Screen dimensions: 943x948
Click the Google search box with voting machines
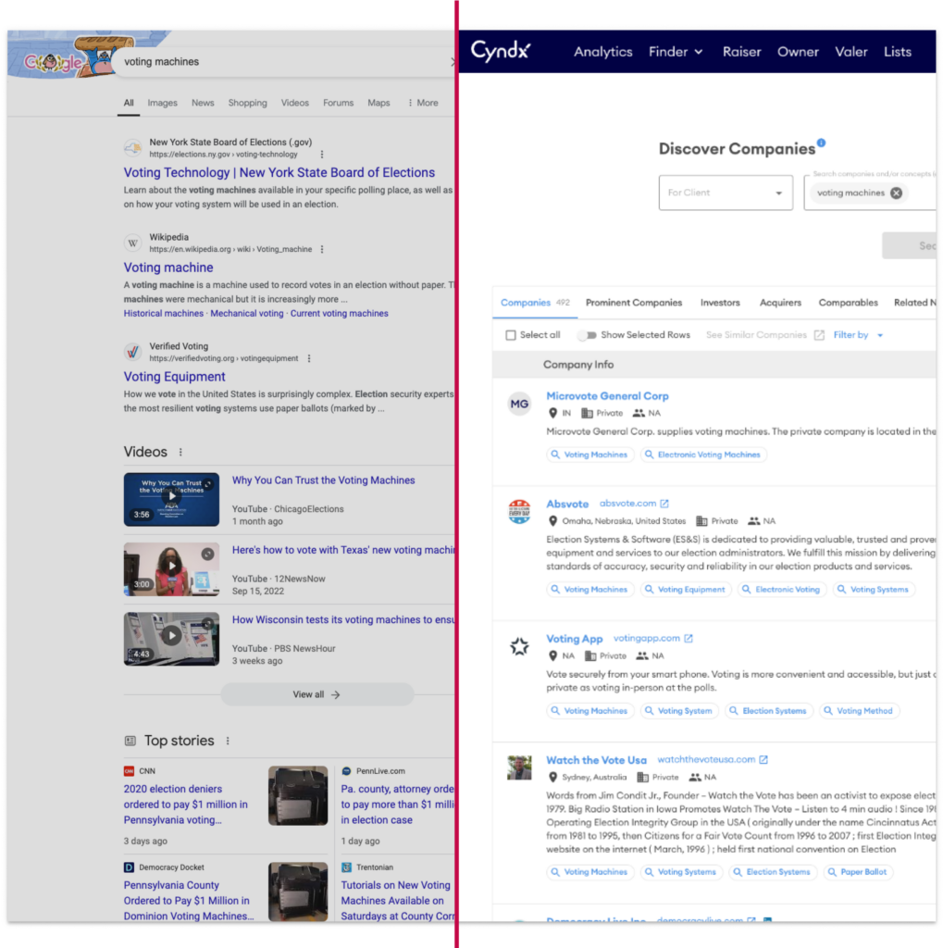click(284, 62)
